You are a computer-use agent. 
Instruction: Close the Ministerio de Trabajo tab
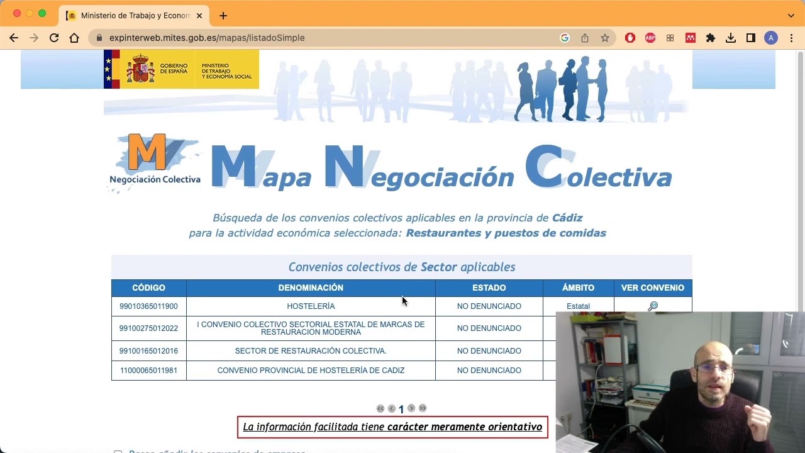[199, 15]
